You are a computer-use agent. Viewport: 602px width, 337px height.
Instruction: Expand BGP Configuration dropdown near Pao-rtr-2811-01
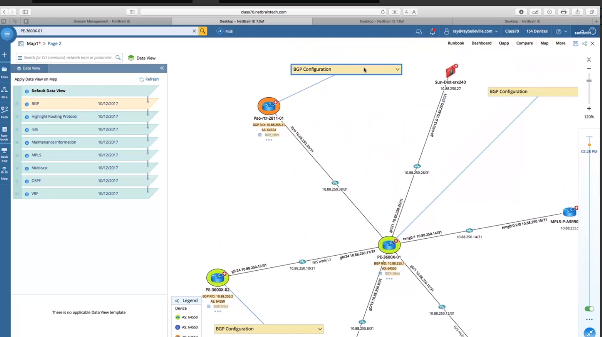(x=397, y=70)
